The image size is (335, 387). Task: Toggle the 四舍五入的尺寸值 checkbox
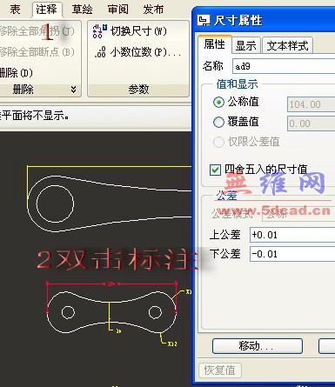(215, 170)
